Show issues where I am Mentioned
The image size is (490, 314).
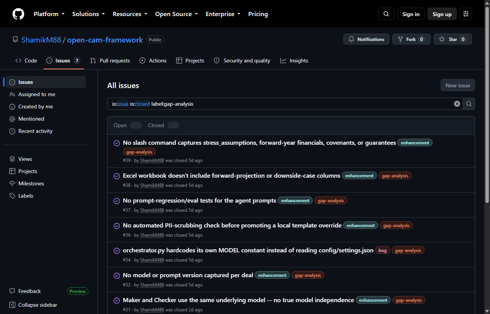point(46,119)
